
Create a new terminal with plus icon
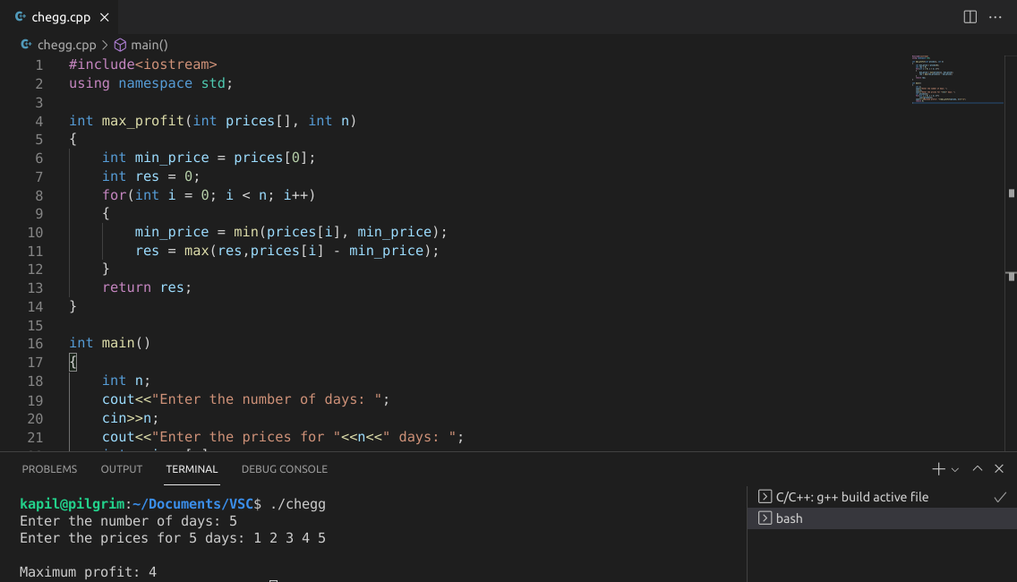[x=938, y=468]
